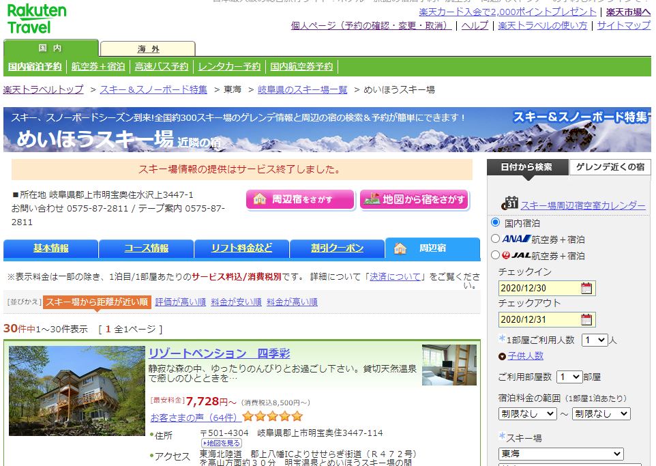This screenshot has width=656, height=466.
Task: Open 高速バス予約 menu link
Action: coord(162,67)
